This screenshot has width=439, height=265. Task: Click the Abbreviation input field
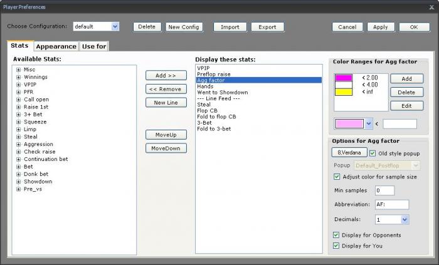pos(392,204)
